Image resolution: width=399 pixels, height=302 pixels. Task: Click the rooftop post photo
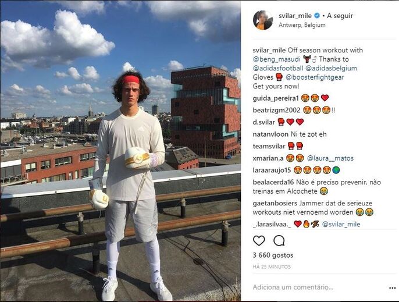point(120,151)
